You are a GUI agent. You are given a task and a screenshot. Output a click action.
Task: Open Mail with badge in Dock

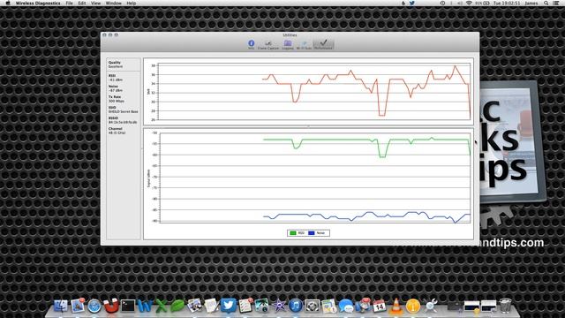tap(78, 306)
